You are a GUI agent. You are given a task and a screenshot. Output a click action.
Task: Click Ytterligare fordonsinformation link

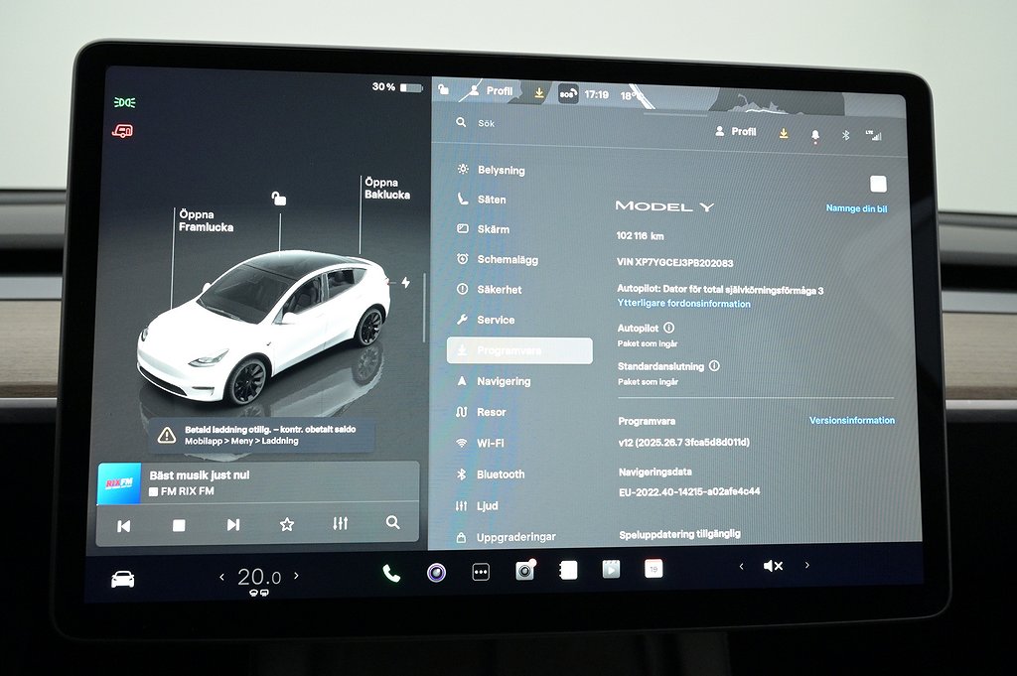coord(683,304)
